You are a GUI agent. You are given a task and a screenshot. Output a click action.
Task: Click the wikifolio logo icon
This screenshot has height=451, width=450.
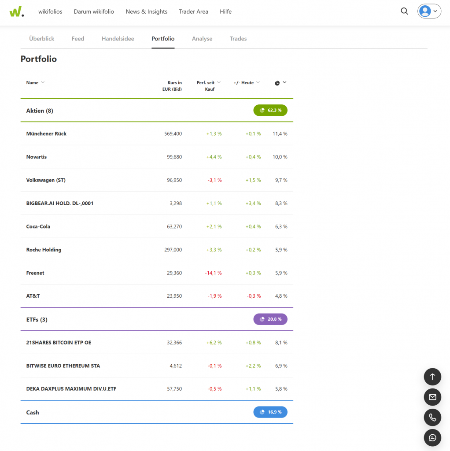point(16,11)
